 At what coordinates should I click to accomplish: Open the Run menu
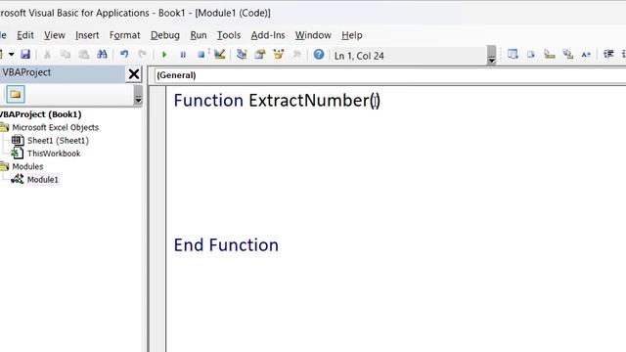(199, 35)
